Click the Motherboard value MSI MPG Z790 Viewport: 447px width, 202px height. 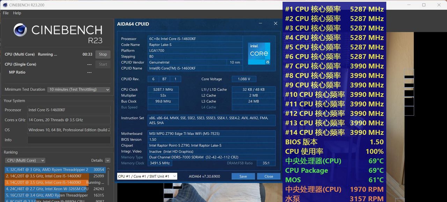[212, 134]
